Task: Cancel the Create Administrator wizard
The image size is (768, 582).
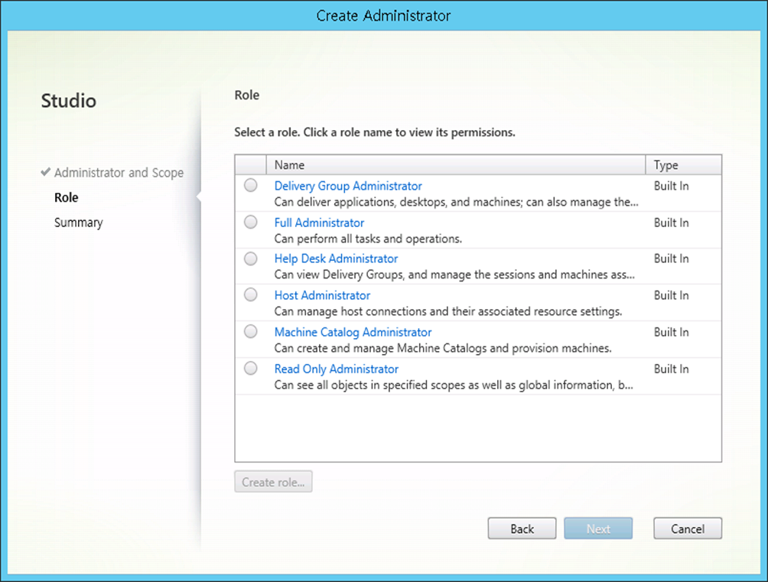Action: tap(687, 528)
